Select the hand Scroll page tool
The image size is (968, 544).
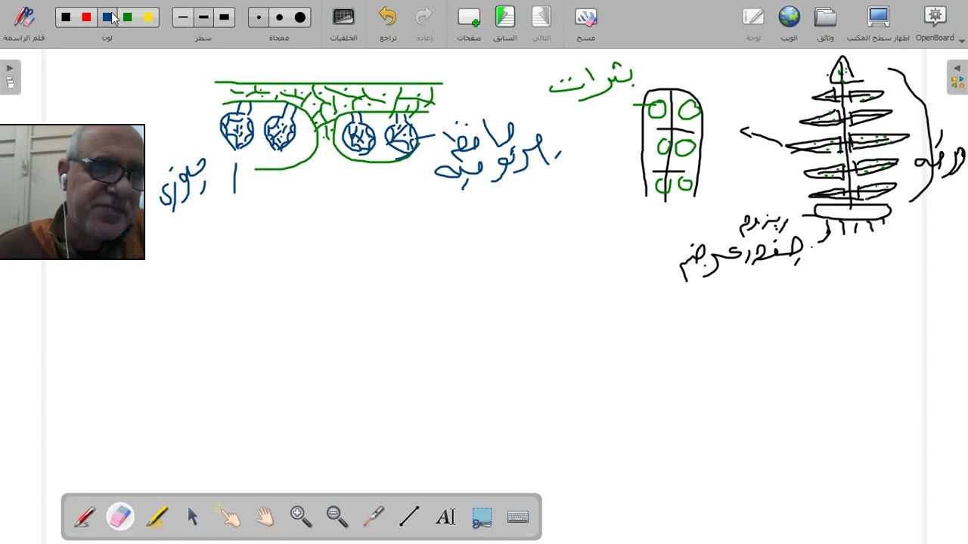265,517
